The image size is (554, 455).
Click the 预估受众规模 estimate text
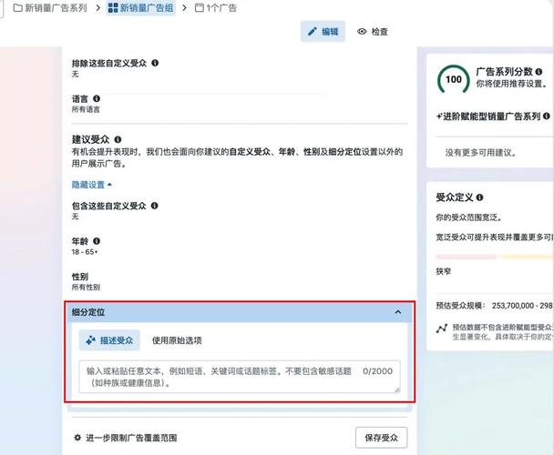pyautogui.click(x=495, y=306)
